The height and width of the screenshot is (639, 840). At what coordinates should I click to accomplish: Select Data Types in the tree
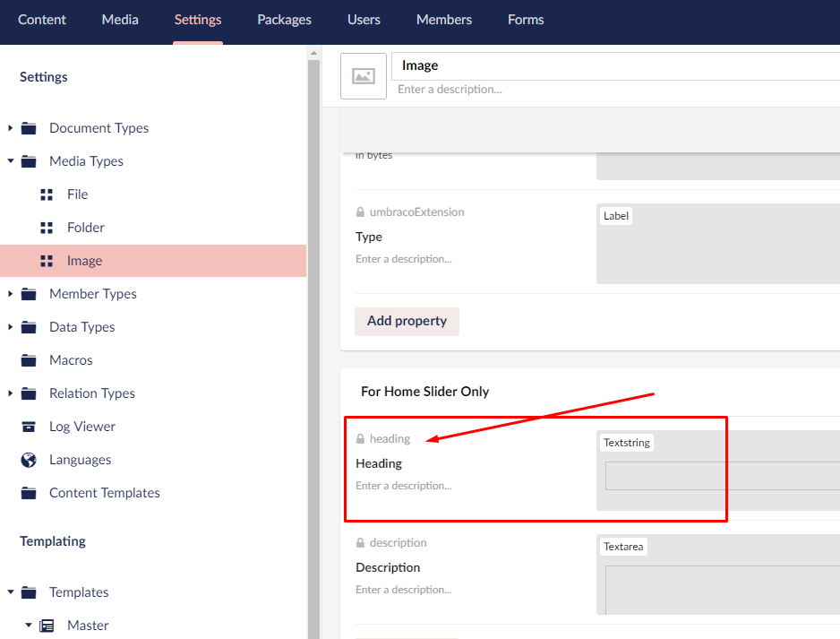point(82,327)
